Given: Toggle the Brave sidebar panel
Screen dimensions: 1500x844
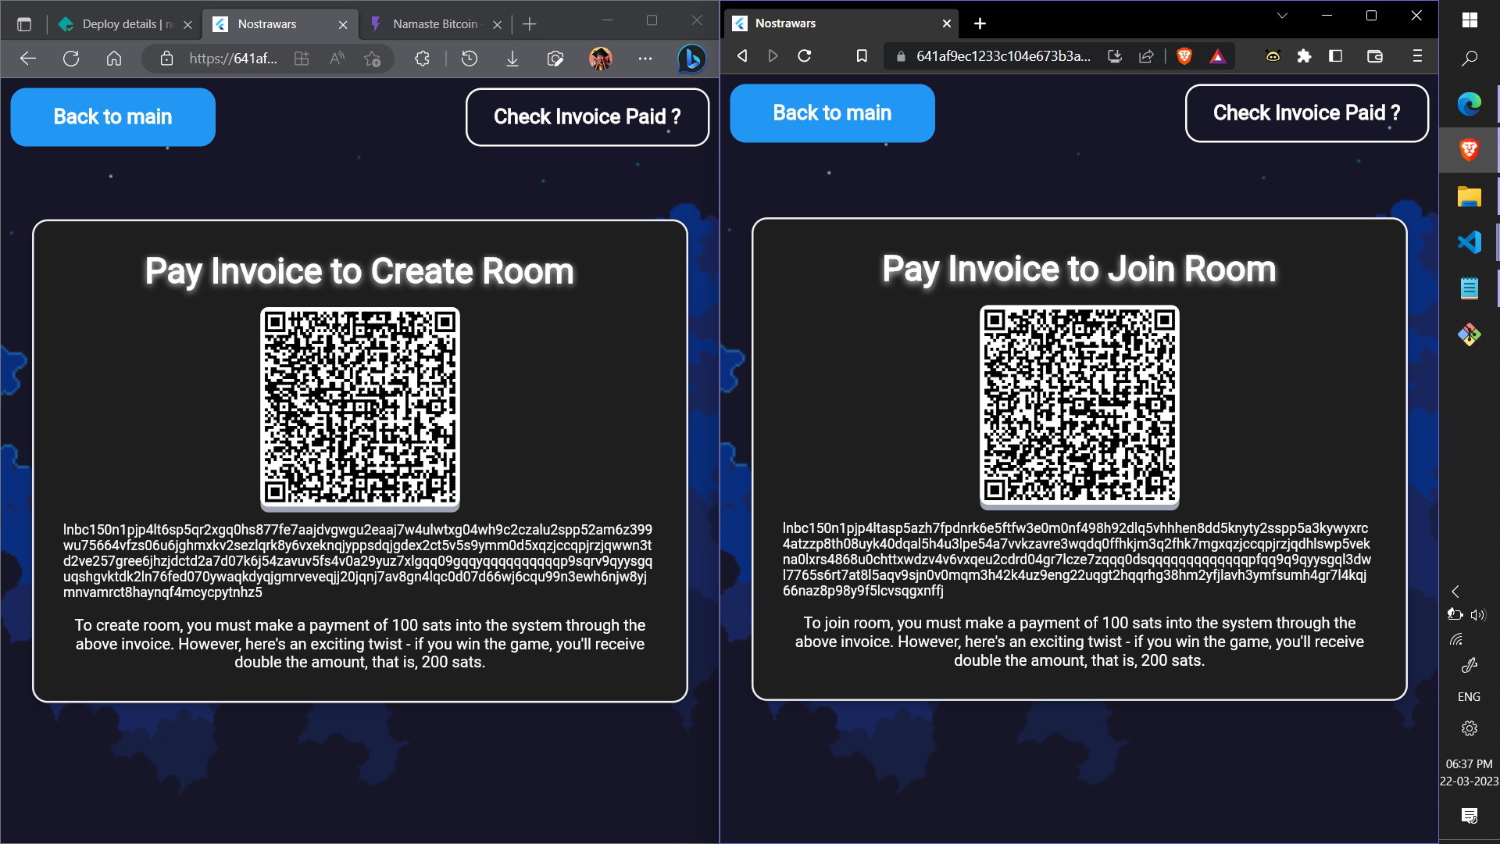Looking at the screenshot, I should point(1336,56).
